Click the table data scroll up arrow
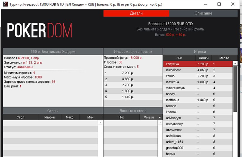The width and height of the screenshot is (242, 158). (160, 123)
